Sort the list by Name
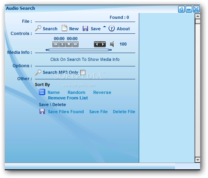The image size is (208, 178). tap(53, 92)
